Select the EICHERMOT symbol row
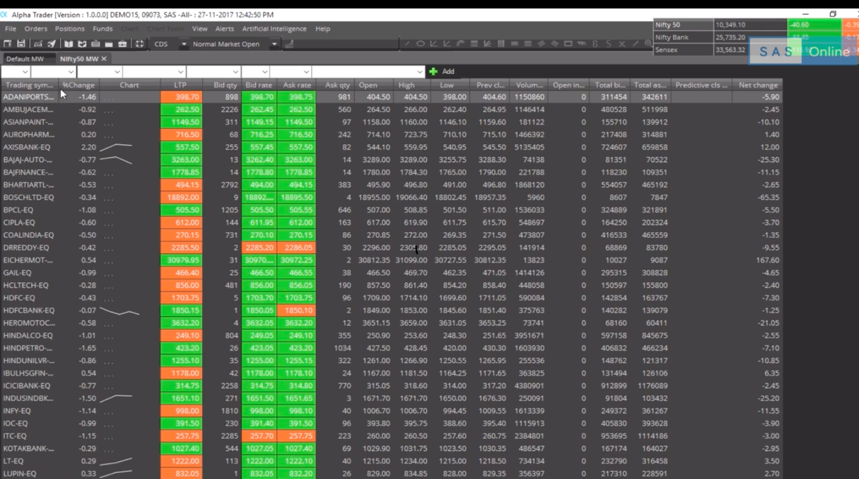 tap(29, 260)
